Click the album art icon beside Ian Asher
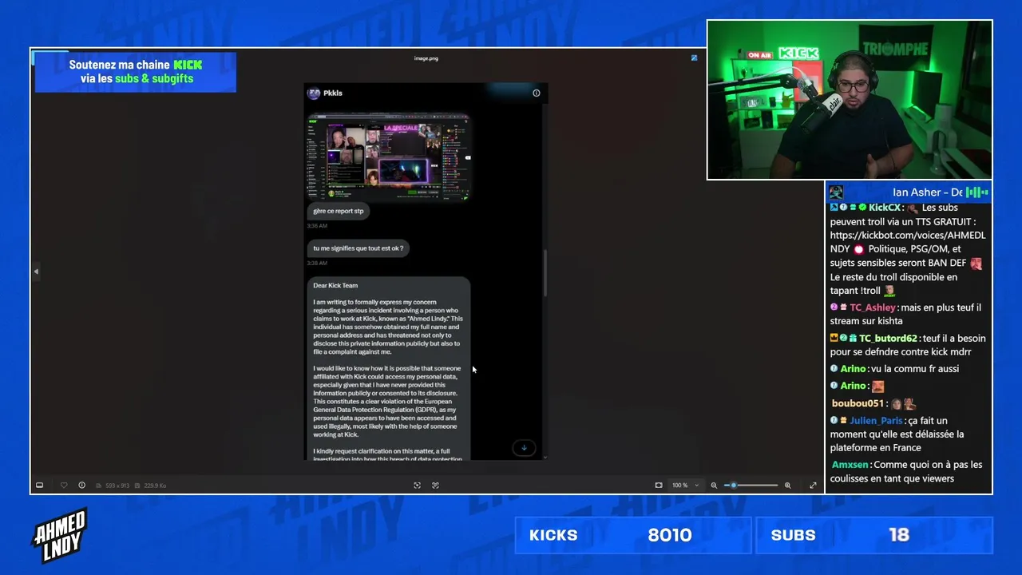This screenshot has width=1022, height=575. tap(836, 192)
